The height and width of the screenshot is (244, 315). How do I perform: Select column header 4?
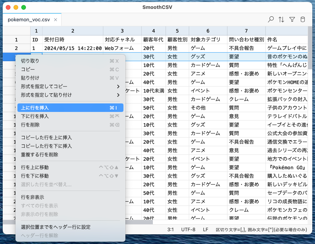point(154,31)
